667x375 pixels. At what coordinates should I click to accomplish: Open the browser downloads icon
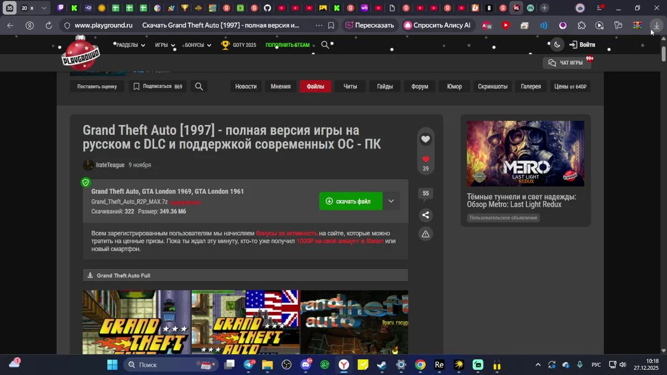point(657,25)
